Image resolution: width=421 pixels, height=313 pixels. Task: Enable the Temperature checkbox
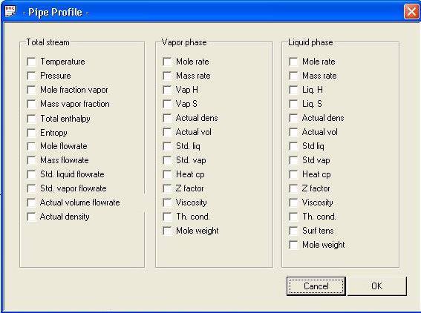(x=31, y=62)
